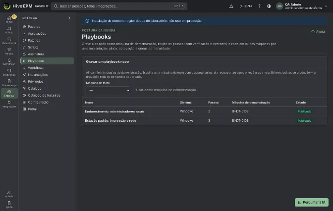The height and width of the screenshot is (211, 333).
Task: Open the Ajuda link beside page title
Action: coord(318,32)
